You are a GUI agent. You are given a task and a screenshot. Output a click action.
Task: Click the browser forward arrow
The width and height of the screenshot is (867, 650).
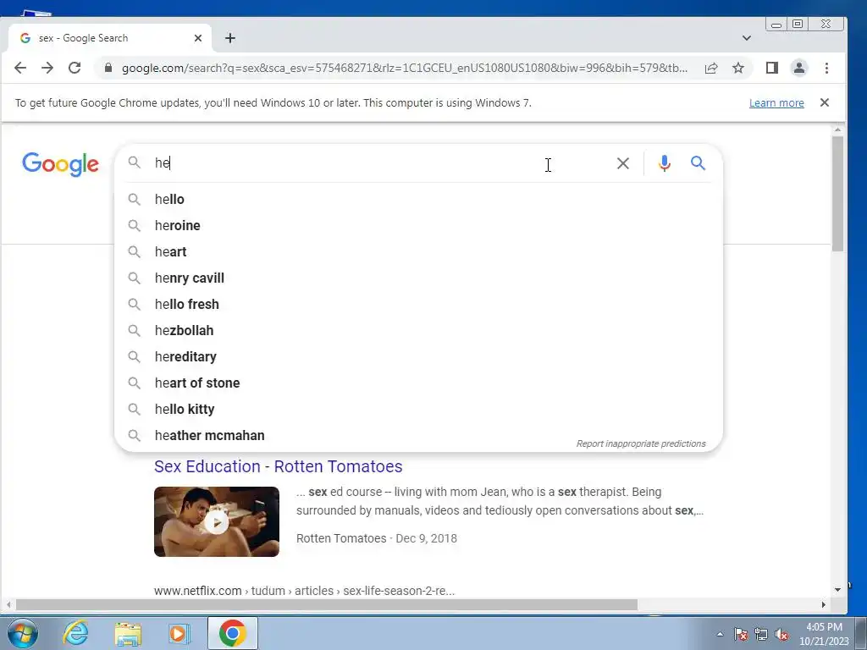(x=47, y=68)
